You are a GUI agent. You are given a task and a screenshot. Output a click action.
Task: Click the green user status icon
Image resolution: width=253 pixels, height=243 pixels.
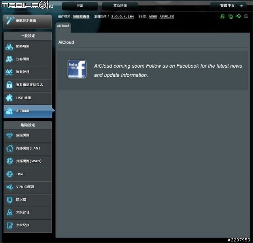coord(223,16)
